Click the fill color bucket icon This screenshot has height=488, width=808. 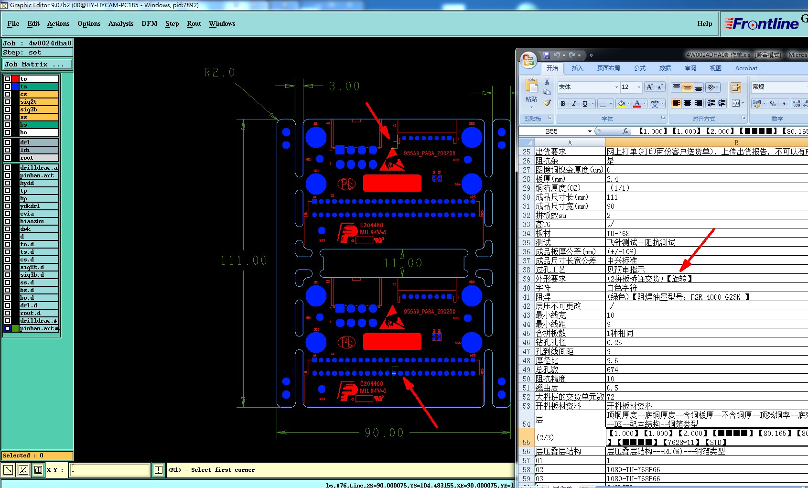pos(621,103)
